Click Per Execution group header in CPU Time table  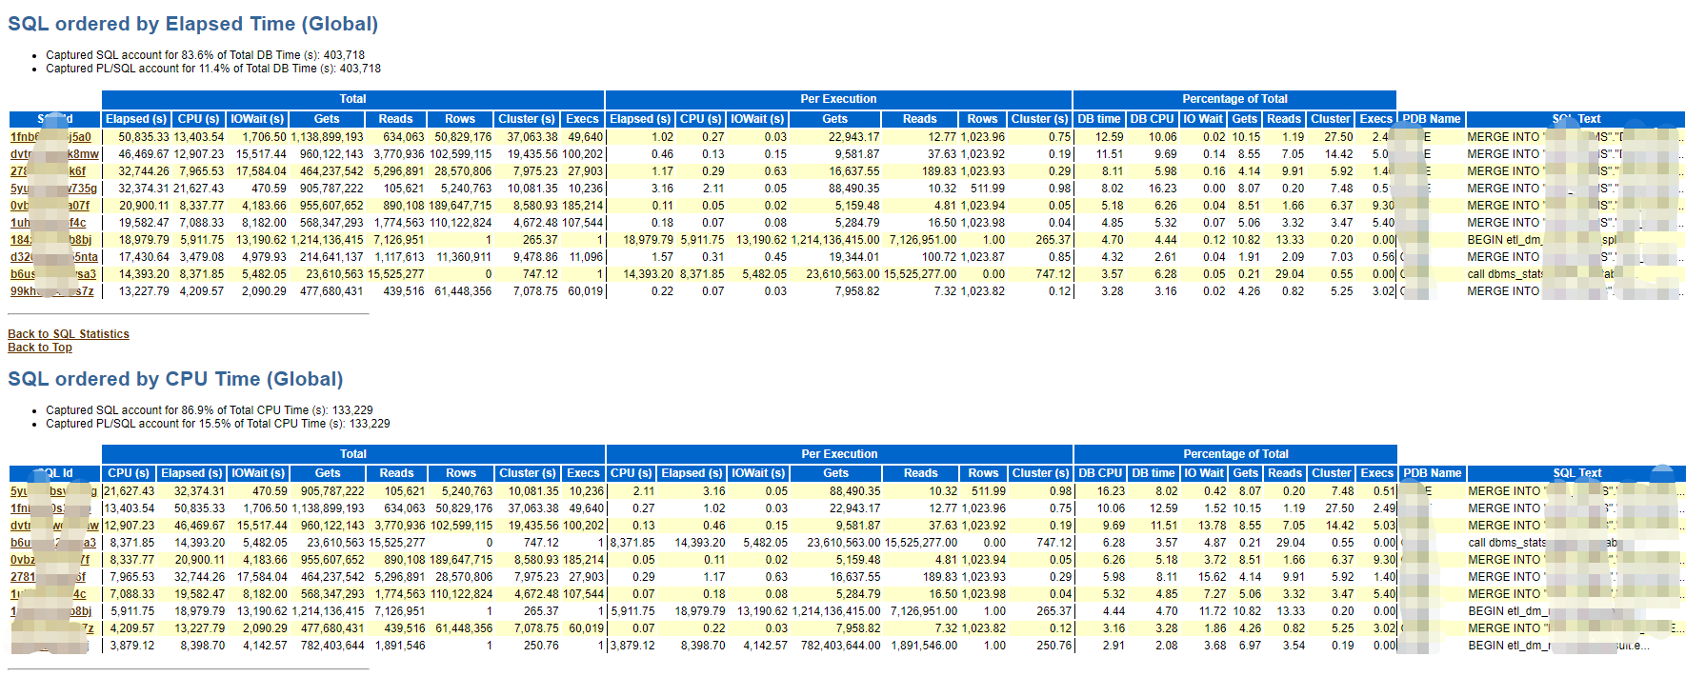tap(839, 454)
